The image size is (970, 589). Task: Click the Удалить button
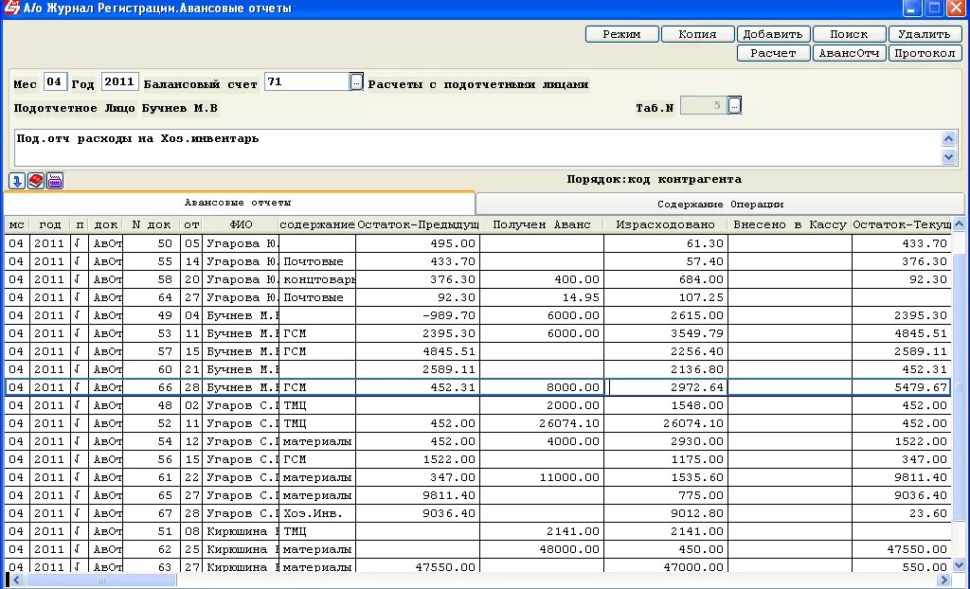pyautogui.click(x=925, y=34)
